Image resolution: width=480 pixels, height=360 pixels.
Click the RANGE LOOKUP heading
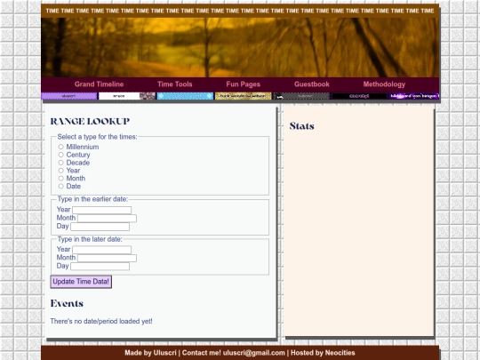(90, 121)
